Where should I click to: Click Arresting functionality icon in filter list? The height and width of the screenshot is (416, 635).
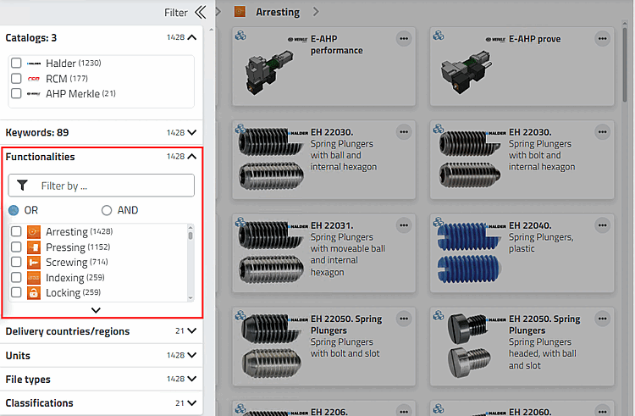pos(34,231)
